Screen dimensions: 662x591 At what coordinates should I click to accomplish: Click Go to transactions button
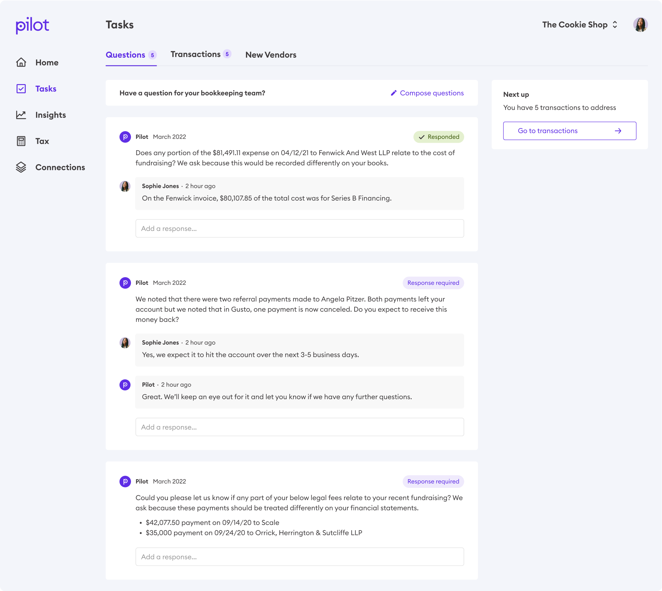point(570,131)
